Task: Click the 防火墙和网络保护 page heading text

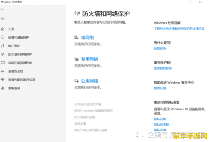Action: [x=106, y=14]
